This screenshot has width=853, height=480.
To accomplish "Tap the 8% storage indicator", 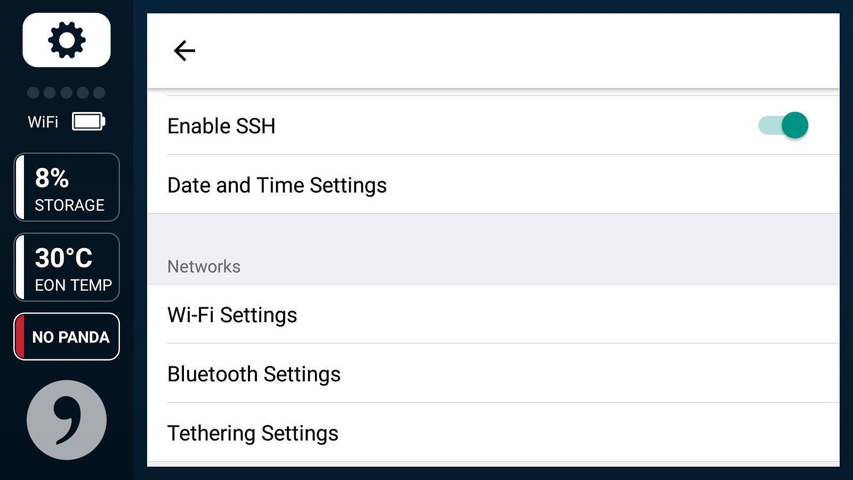I will (x=67, y=187).
